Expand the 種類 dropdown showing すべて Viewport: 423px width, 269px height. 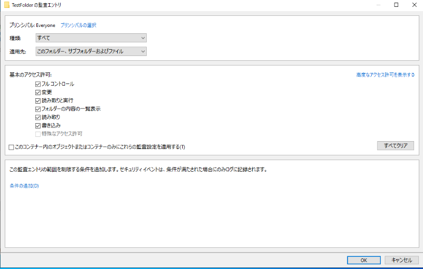click(91, 38)
